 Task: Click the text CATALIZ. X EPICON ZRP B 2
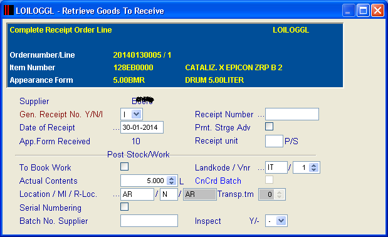(x=234, y=68)
